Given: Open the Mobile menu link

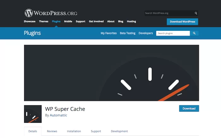Looking at the screenshot, I should click(68, 21).
